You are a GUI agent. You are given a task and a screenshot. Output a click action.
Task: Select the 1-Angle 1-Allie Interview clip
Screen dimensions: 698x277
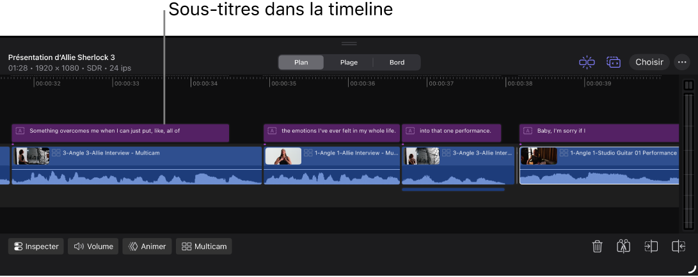tap(331, 165)
